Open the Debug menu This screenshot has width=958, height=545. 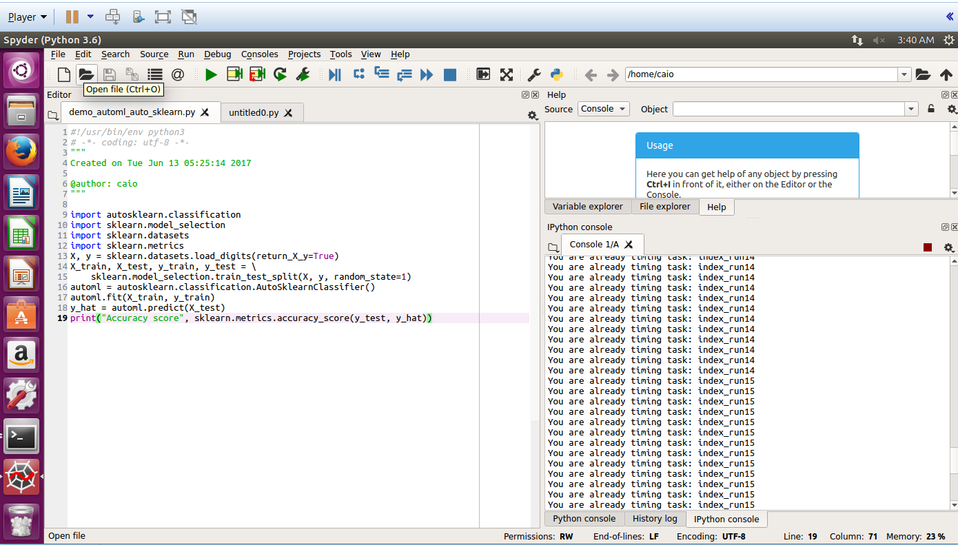coord(217,54)
